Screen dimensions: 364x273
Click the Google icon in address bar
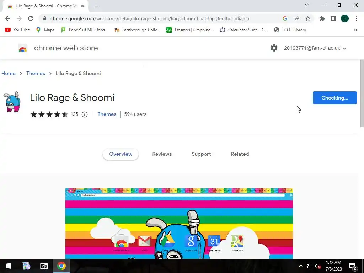click(x=285, y=18)
